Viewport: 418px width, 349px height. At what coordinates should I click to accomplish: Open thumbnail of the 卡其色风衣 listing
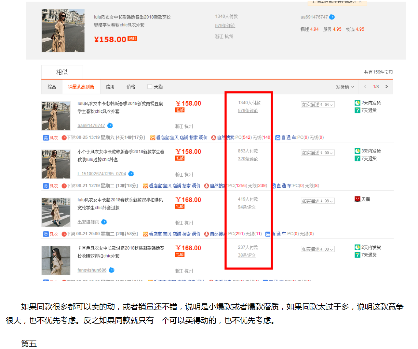click(56, 261)
